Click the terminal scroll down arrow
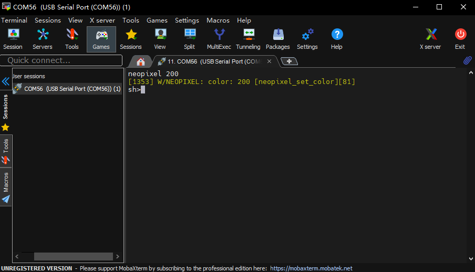The width and height of the screenshot is (475, 272). pyautogui.click(x=471, y=259)
